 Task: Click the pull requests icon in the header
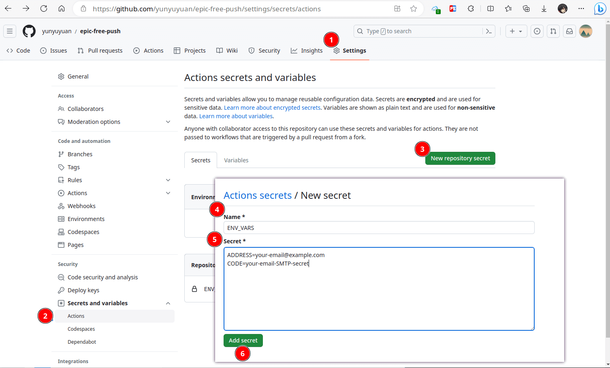pyautogui.click(x=553, y=31)
